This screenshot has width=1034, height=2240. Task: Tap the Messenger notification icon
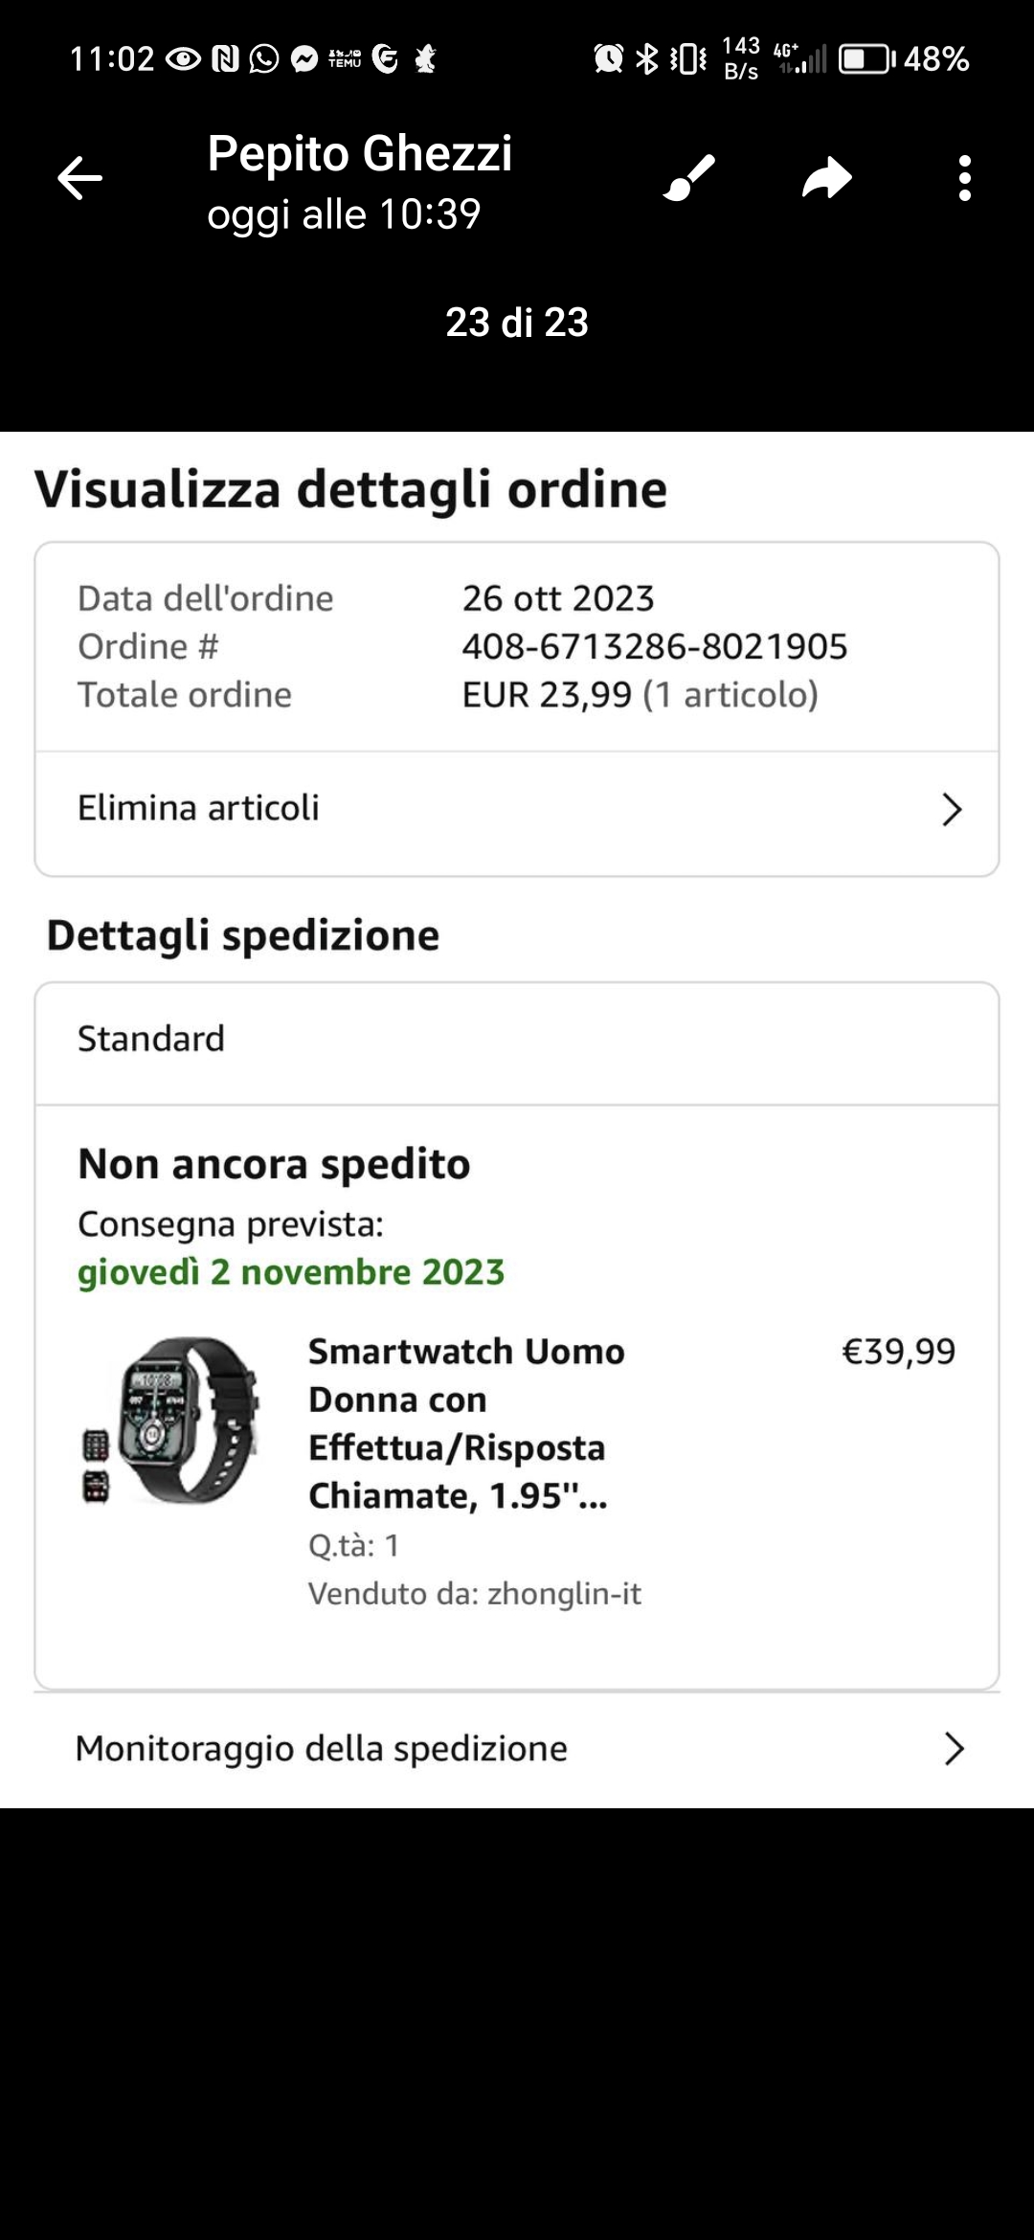[304, 59]
